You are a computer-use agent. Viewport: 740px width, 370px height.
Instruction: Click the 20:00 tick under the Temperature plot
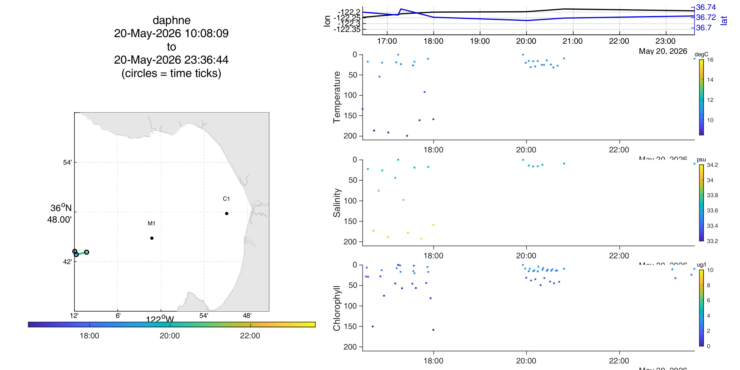526,150
